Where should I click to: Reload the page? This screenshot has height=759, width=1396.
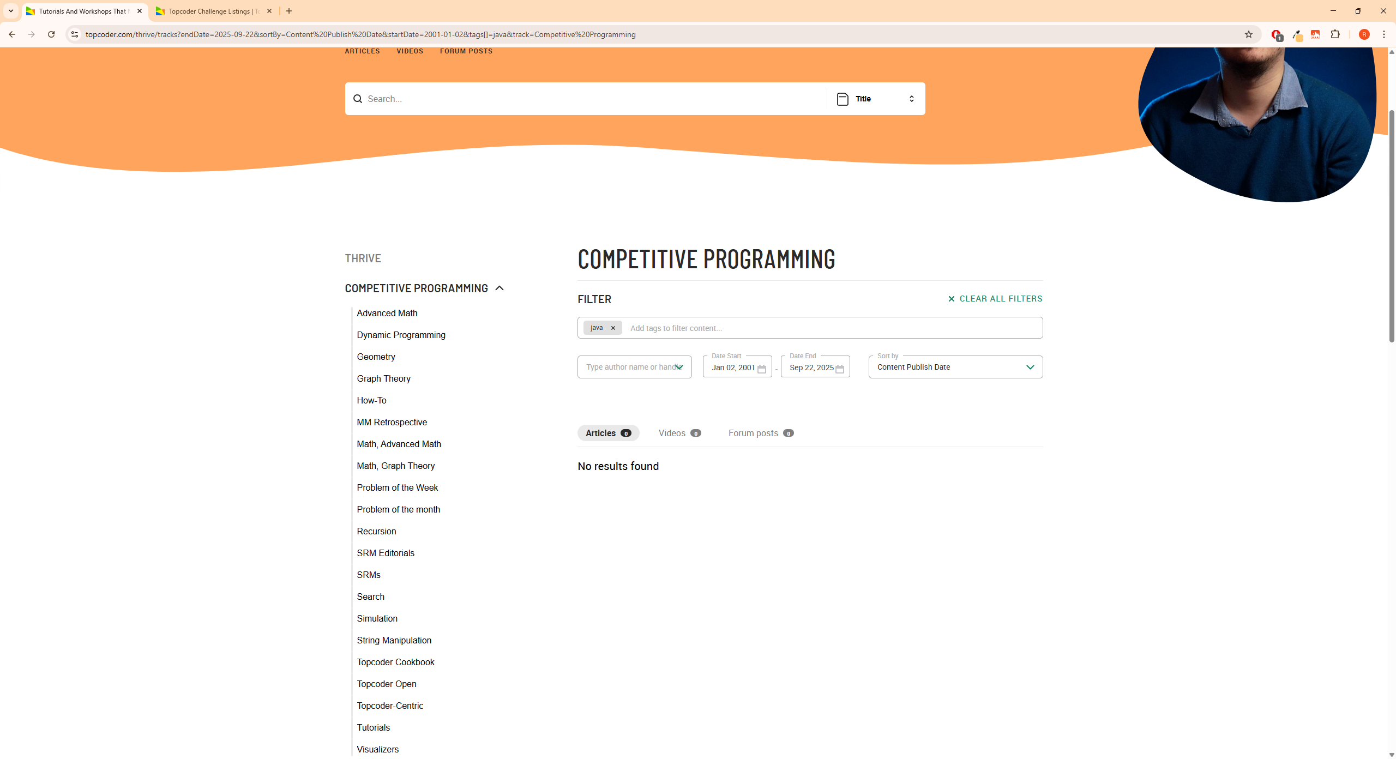51,34
